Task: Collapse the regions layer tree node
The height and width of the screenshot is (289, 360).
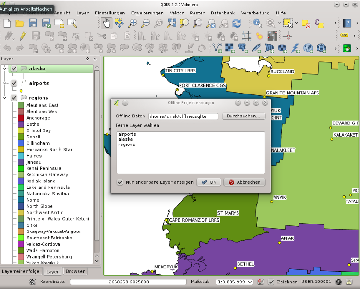Action: pos(4,98)
